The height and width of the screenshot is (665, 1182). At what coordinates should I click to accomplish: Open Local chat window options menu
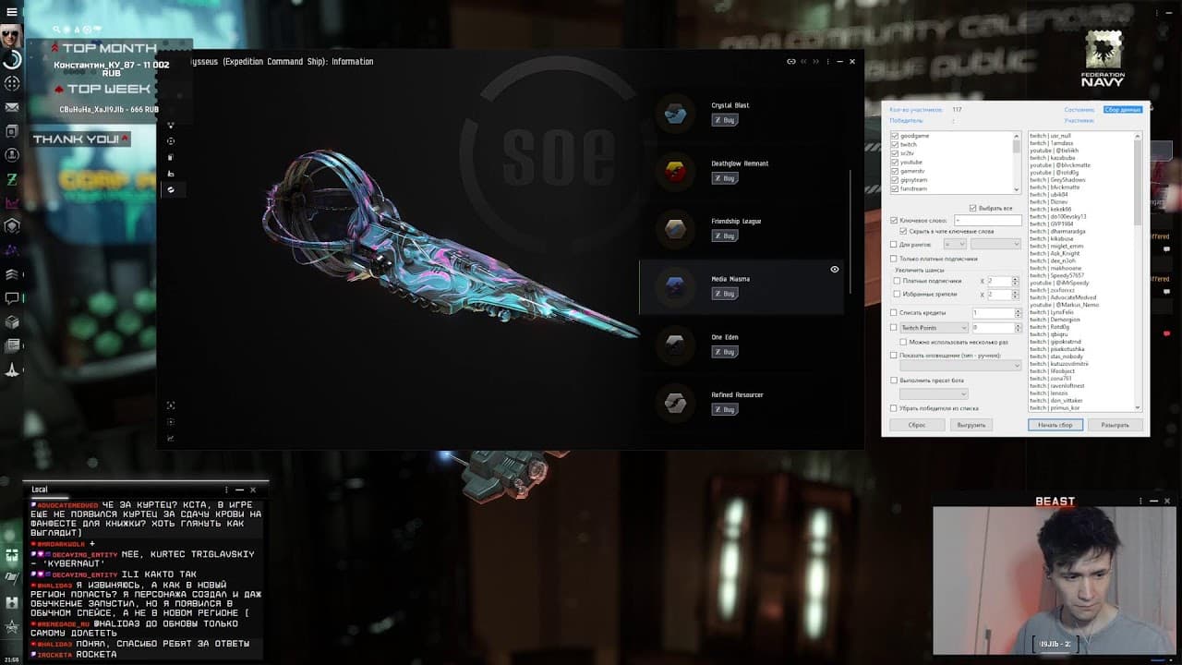pyautogui.click(x=226, y=490)
